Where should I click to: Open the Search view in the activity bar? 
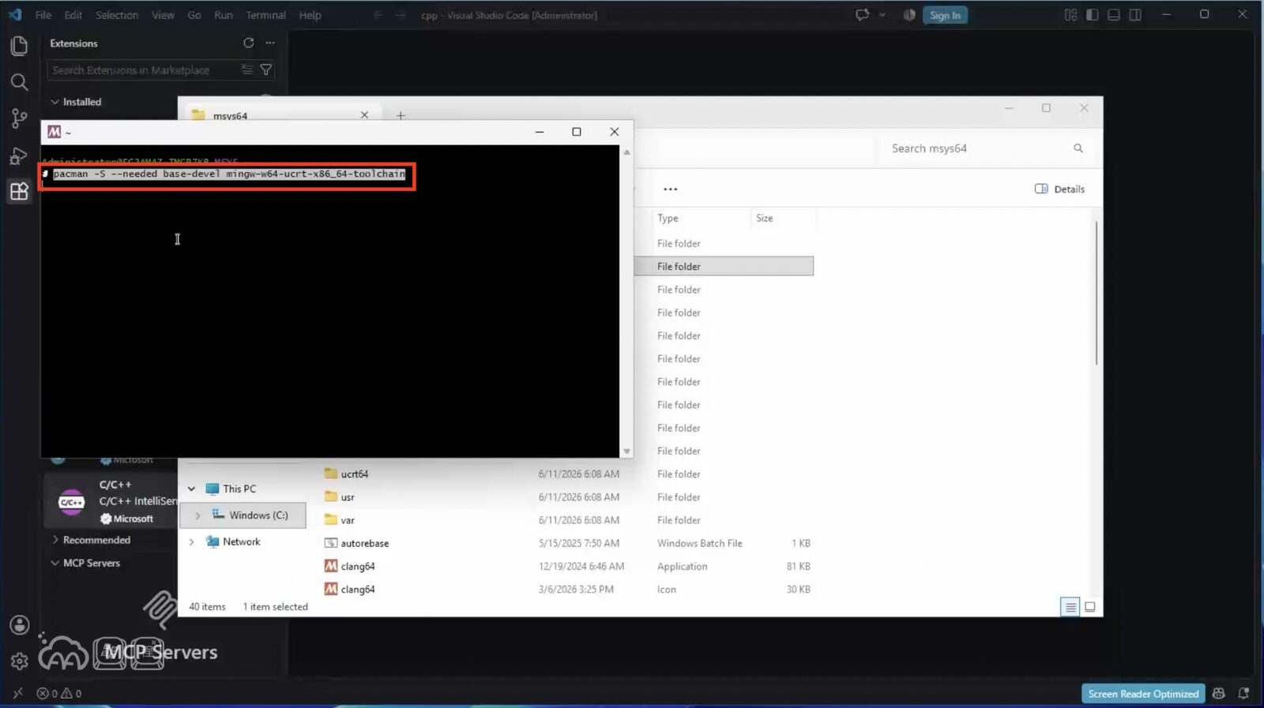coord(19,82)
